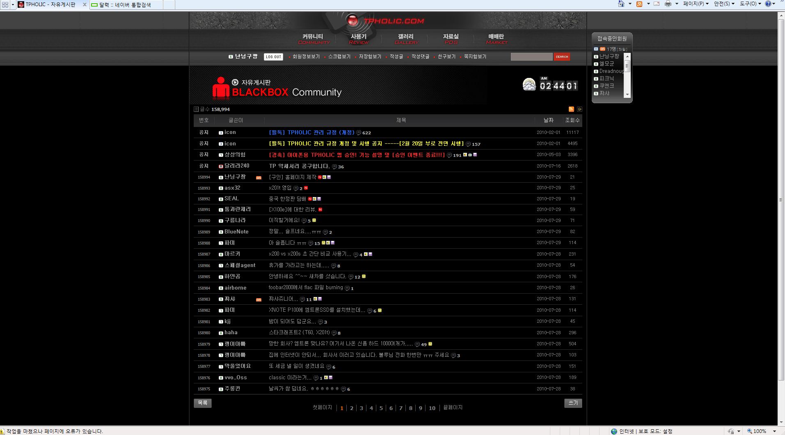This screenshot has height=435, width=785.
Task: Click the board RSS icon above table
Action: (571, 109)
